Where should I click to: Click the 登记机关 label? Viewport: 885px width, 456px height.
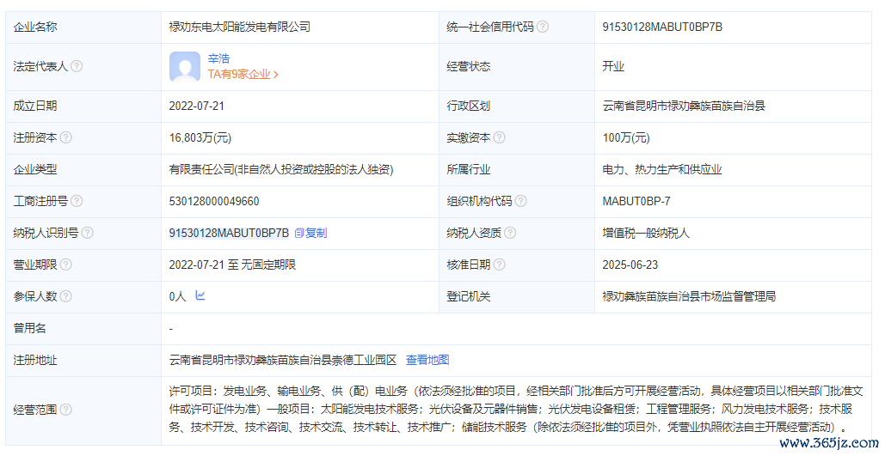click(x=469, y=296)
